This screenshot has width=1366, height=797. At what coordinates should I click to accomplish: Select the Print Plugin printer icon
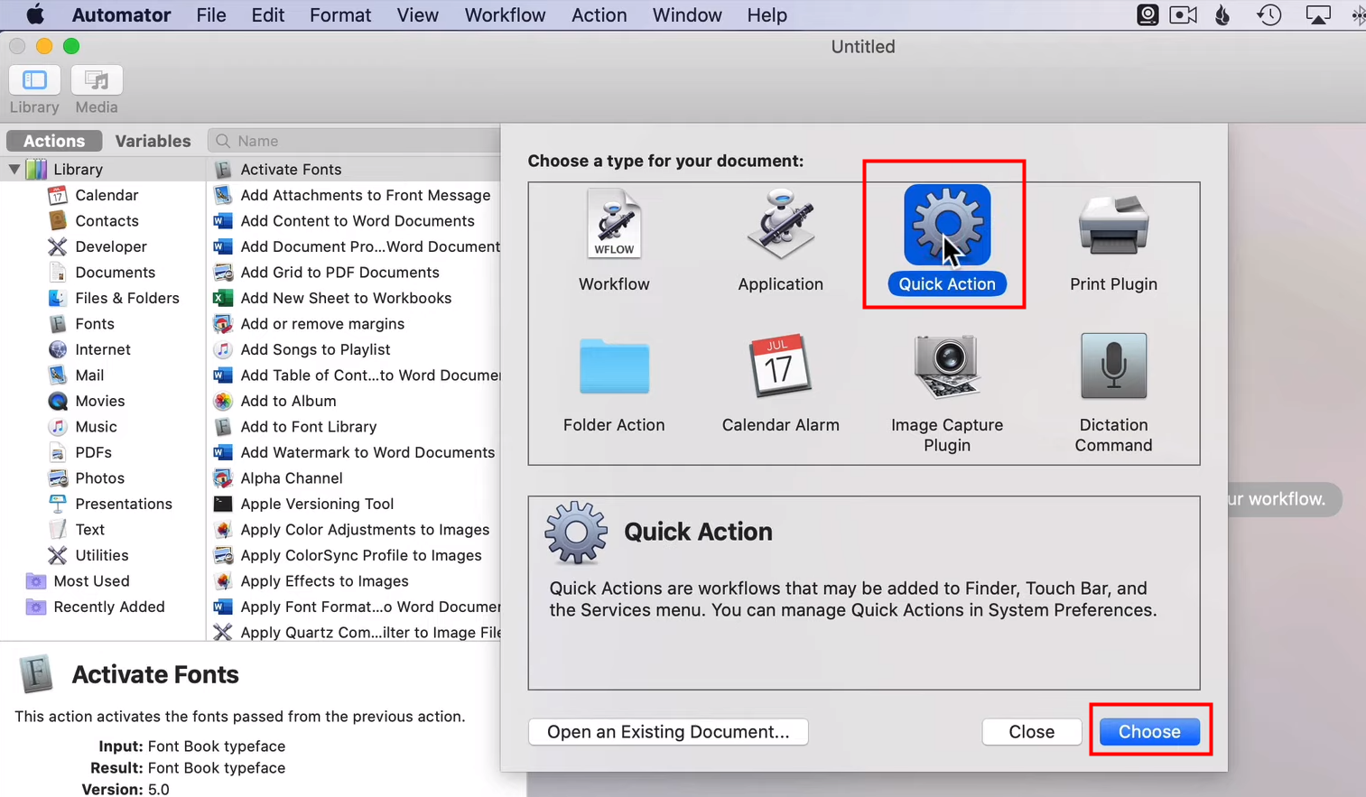point(1113,225)
